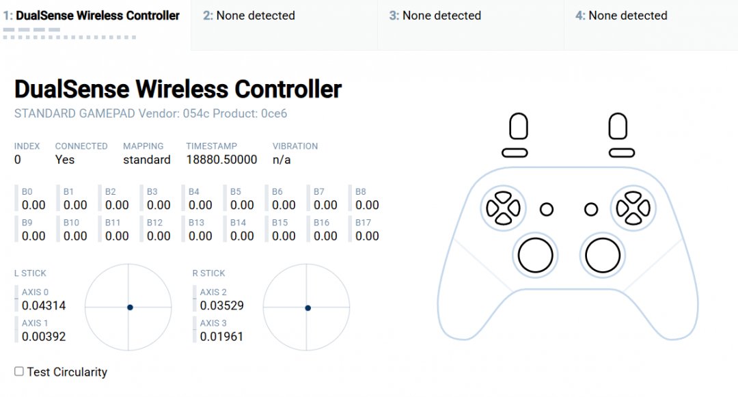This screenshot has width=738, height=397.
Task: Click the left bumper button on controller diagram
Action: pyautogui.click(x=515, y=153)
